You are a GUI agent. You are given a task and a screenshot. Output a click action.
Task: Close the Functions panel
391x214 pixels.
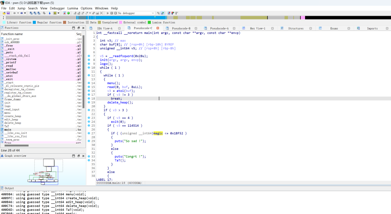point(83,28)
